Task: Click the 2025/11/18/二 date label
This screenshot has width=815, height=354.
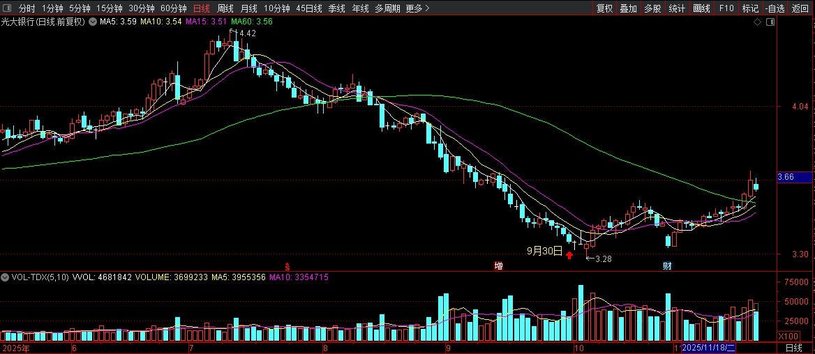Action: coord(708,348)
